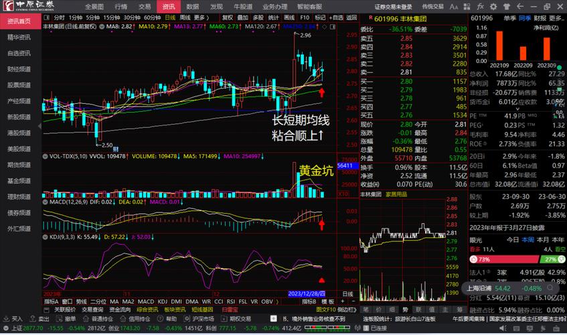This screenshot has width=567, height=335.
Task: Open the font size (Aa) tool
Action: point(454,7)
